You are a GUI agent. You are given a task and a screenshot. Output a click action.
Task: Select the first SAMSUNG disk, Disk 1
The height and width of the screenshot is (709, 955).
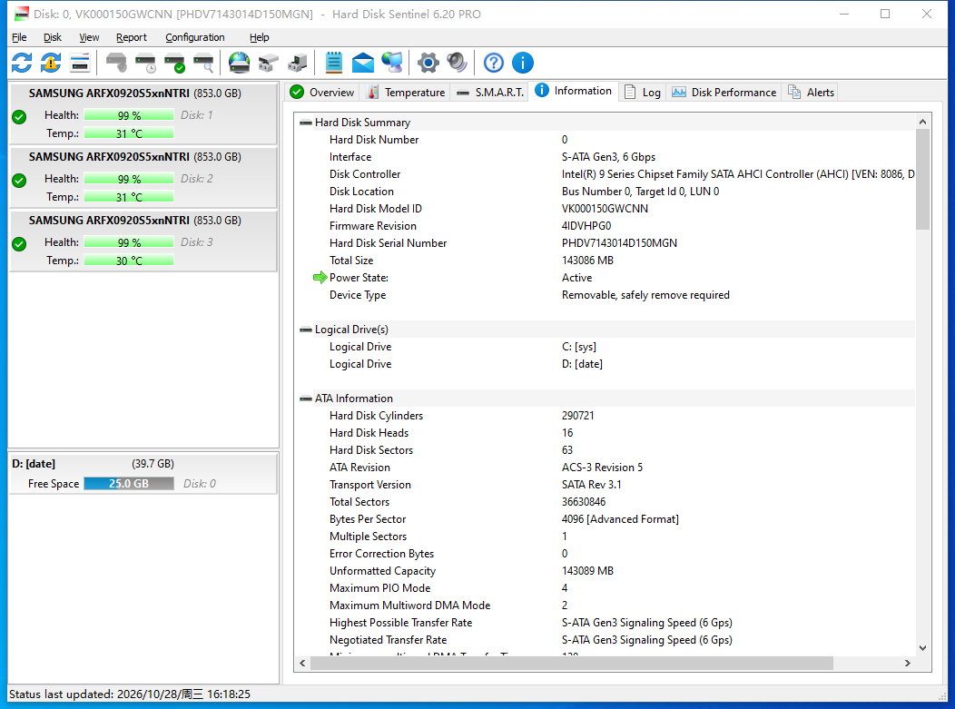coord(143,113)
